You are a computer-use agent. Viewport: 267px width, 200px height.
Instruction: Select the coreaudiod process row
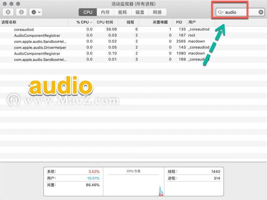24,29
